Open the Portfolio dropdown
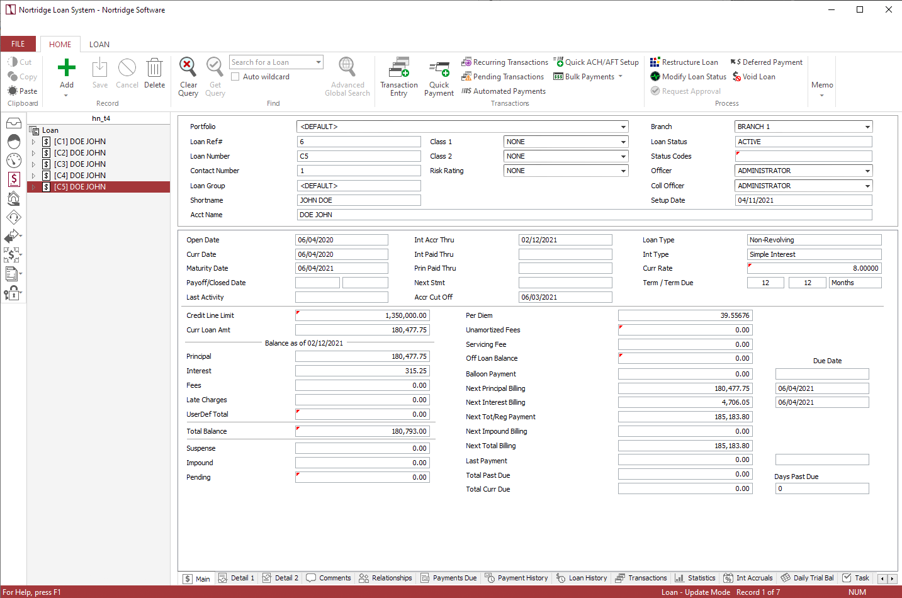 623,127
